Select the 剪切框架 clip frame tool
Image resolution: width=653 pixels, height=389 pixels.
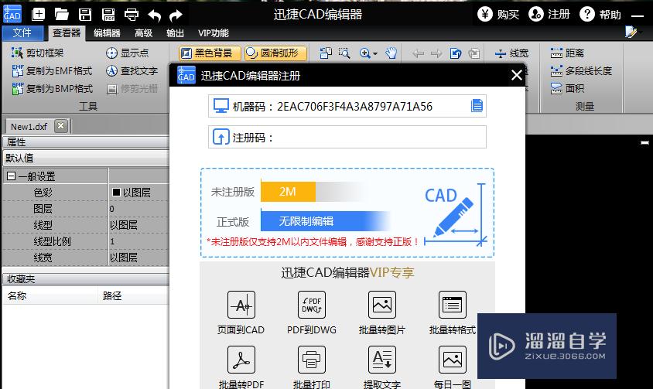pos(37,53)
